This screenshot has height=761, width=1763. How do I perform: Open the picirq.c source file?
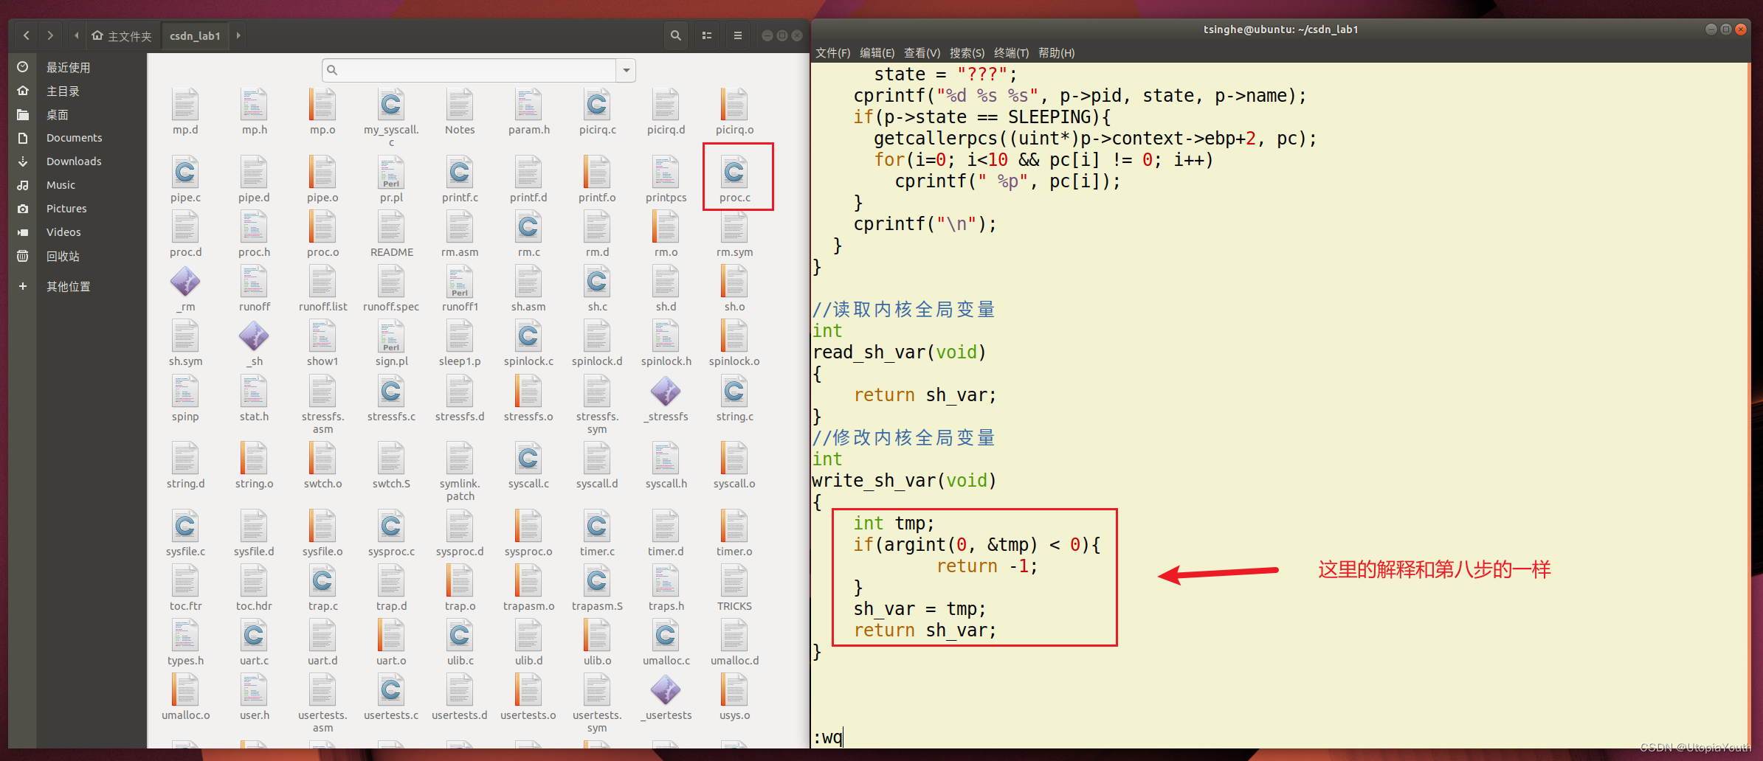click(x=597, y=105)
